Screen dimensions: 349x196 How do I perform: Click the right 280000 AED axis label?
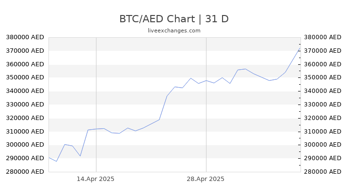[x=322, y=171]
